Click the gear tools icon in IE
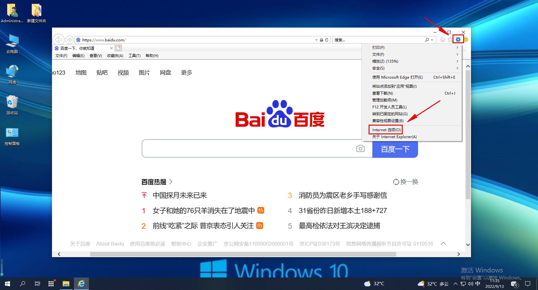This screenshot has height=290, width=538. coord(458,39)
